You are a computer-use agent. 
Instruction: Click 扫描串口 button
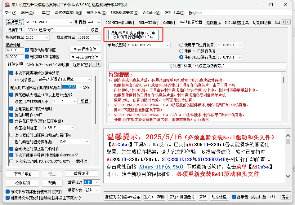point(15,30)
